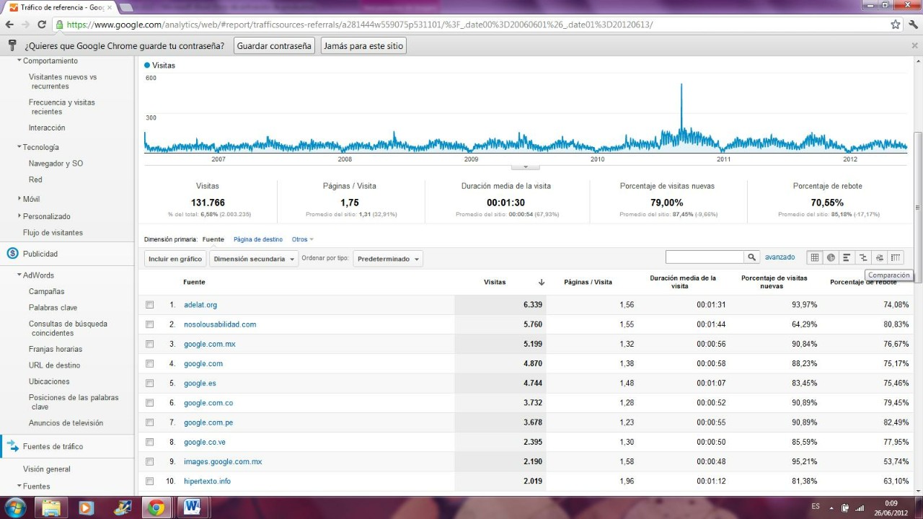Check the box next to google.com.mx
This screenshot has width=923, height=519.
click(150, 344)
